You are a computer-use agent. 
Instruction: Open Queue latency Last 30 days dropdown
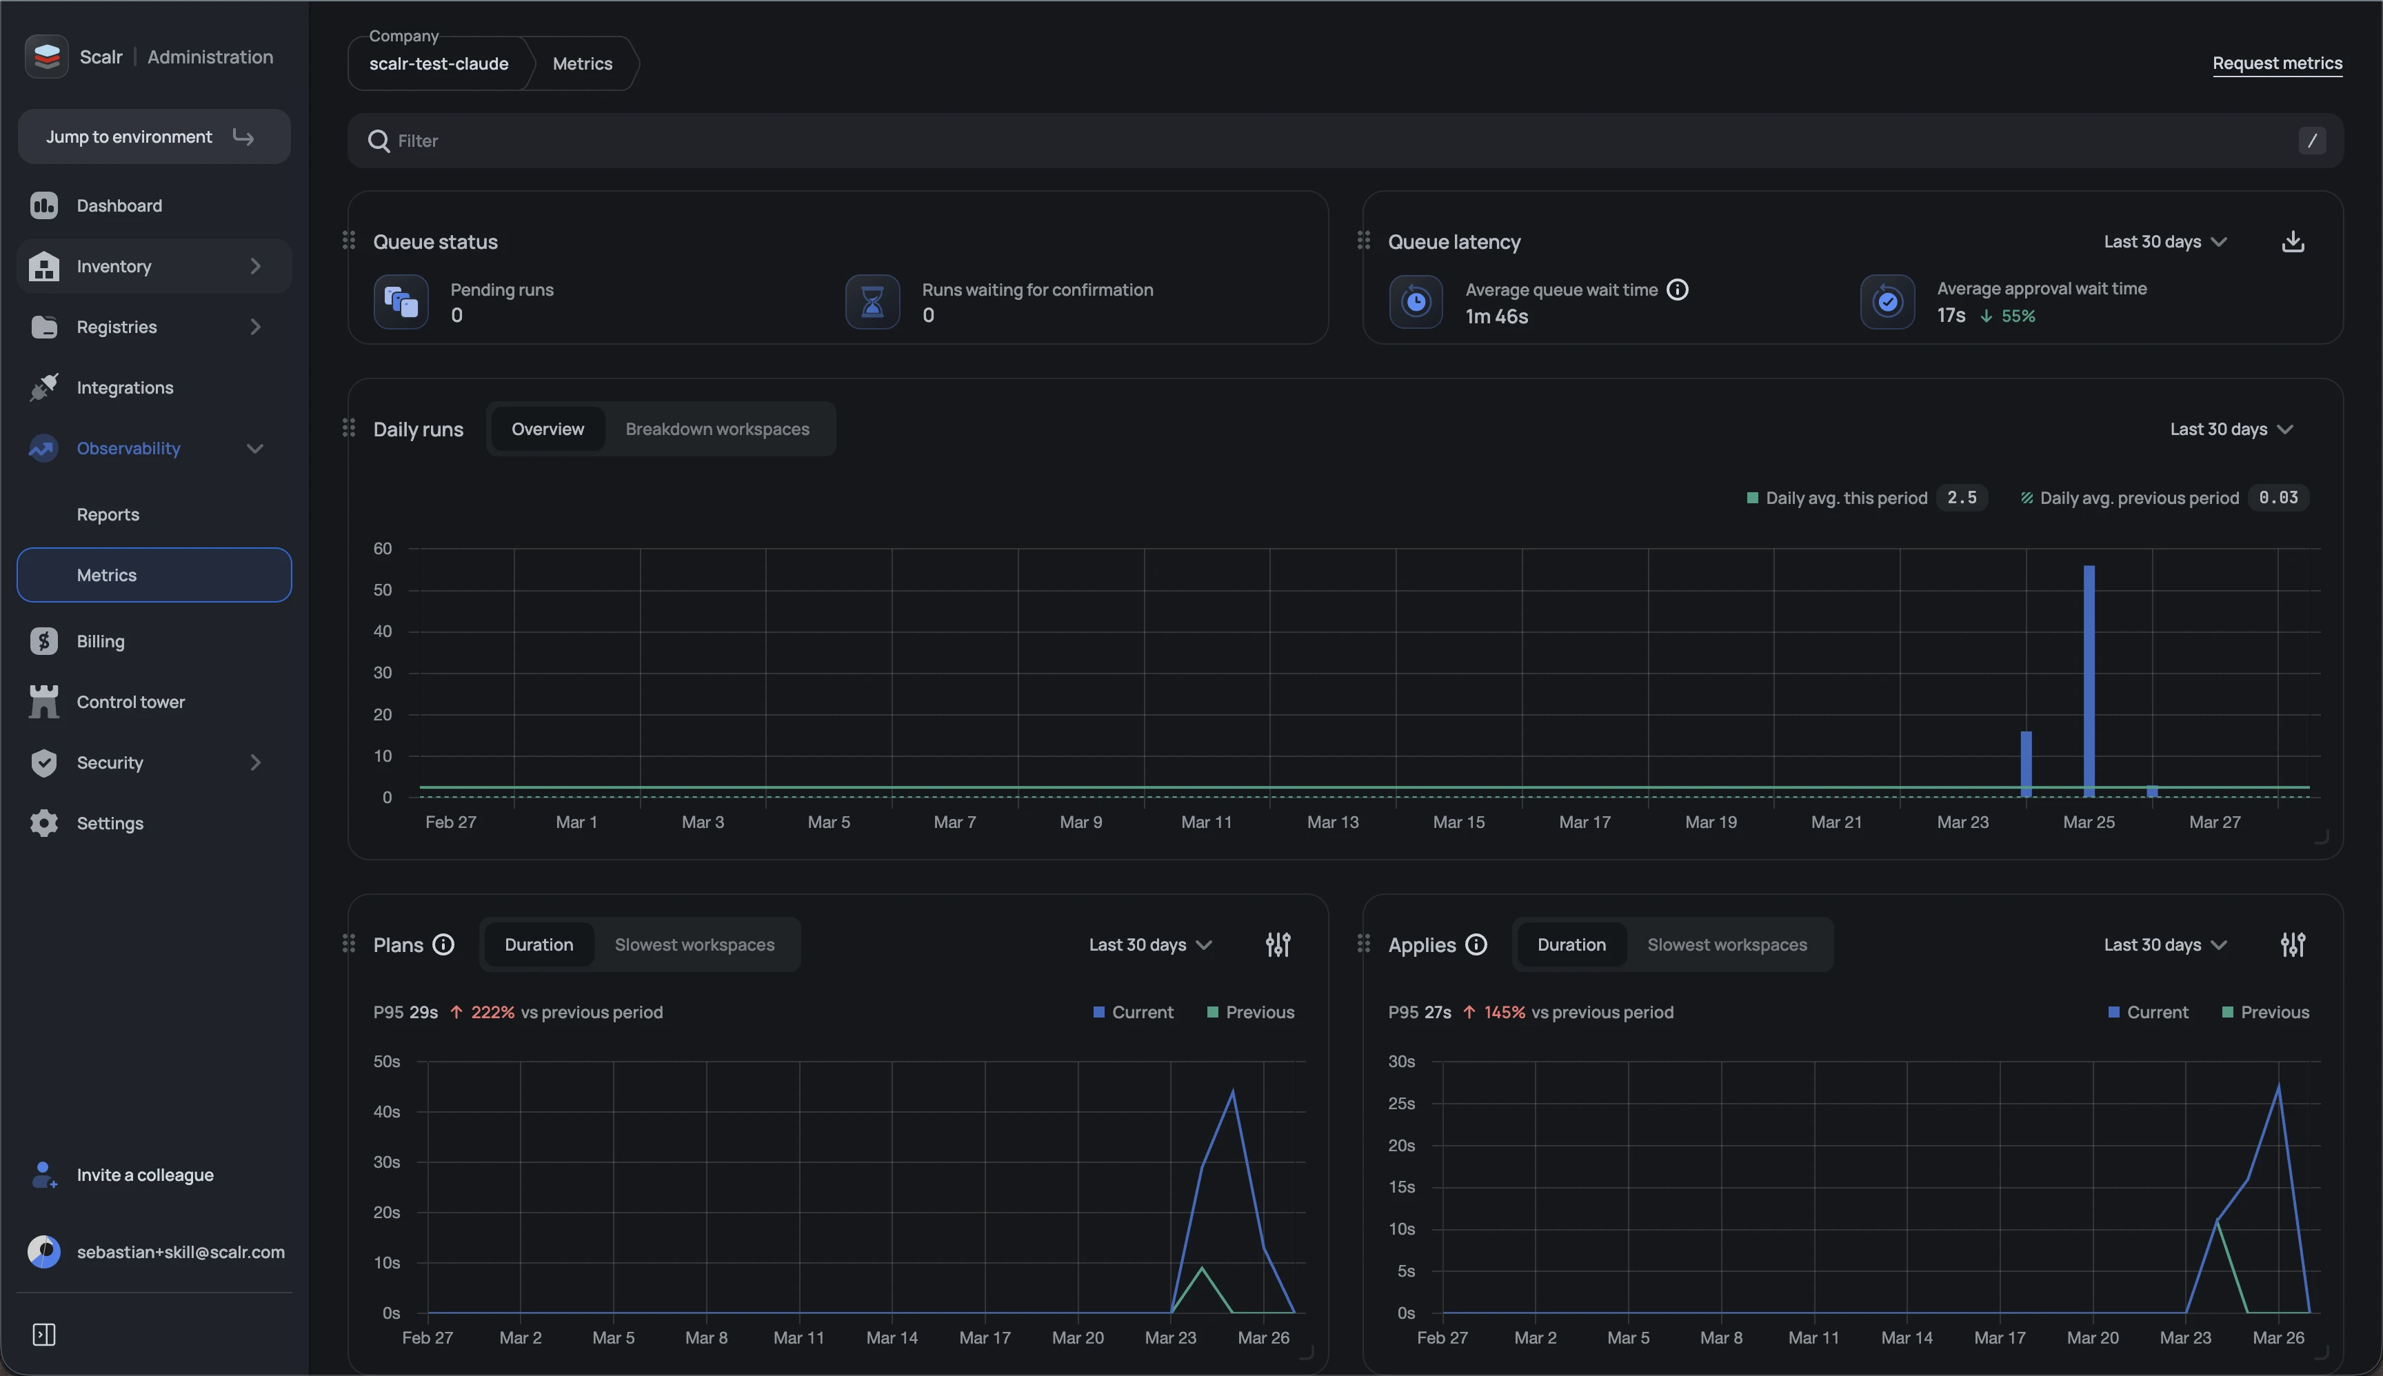point(2166,242)
